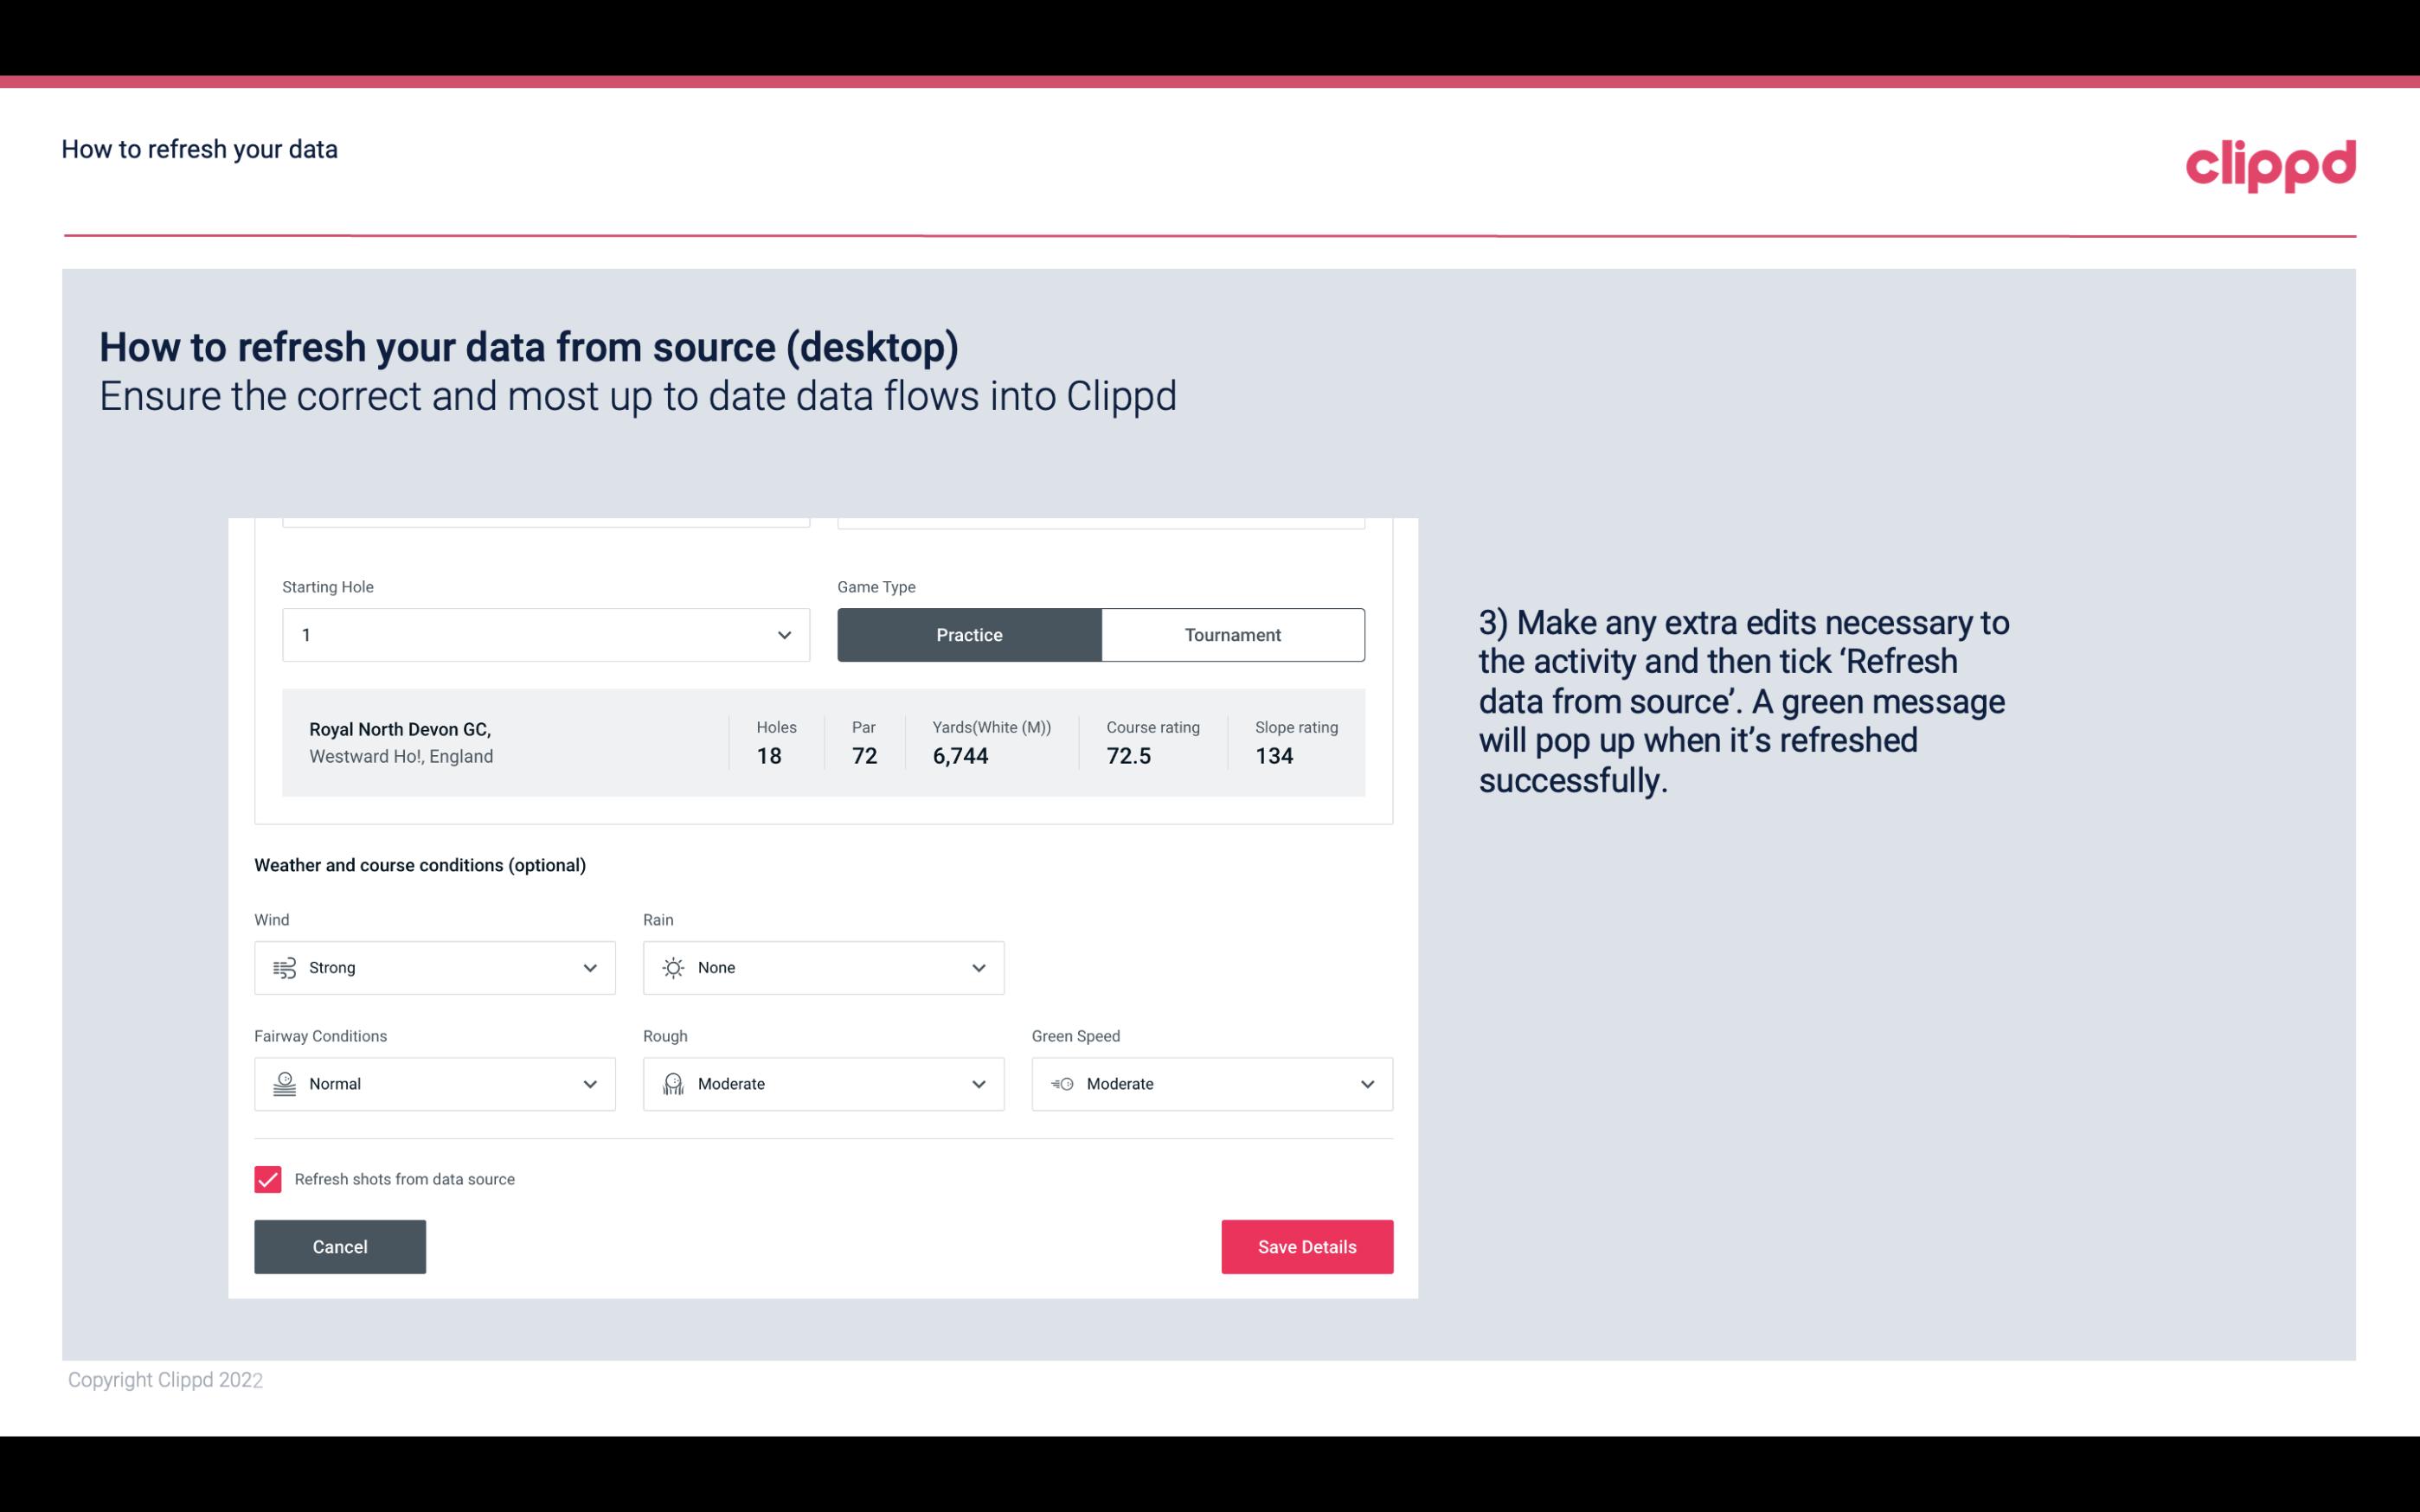
Task: Toggle the Tournament game type button
Action: click(x=1234, y=634)
